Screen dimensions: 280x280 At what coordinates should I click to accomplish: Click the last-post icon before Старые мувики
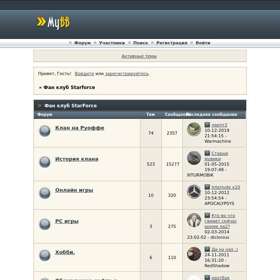207,153
